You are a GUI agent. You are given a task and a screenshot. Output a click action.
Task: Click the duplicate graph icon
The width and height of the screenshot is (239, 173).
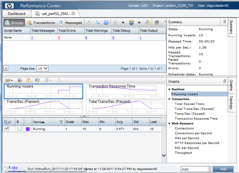[x=29, y=81]
